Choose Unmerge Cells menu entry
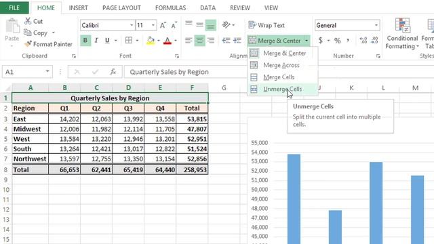Screen dimensions: 434x244 pos(282,89)
